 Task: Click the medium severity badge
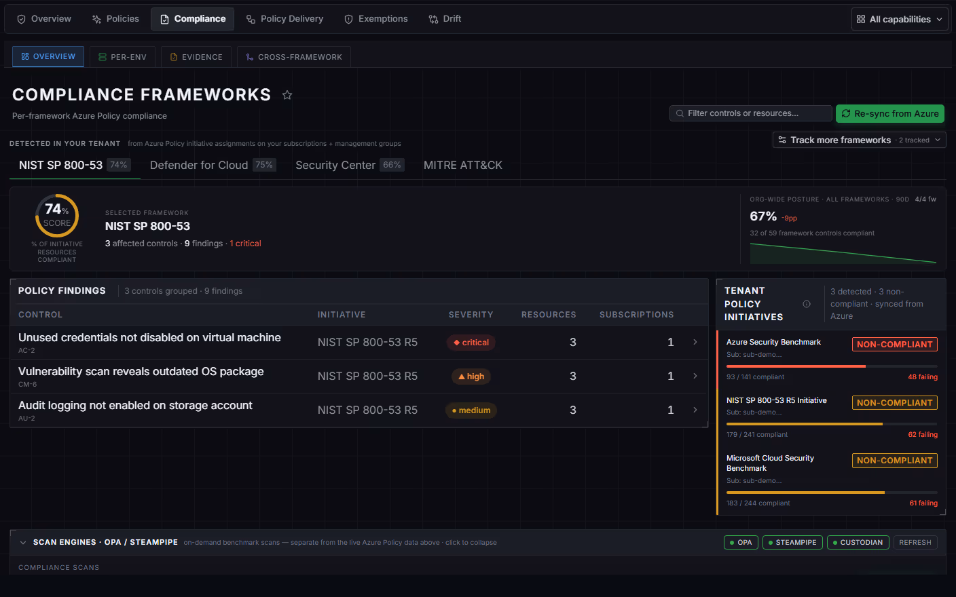(471, 410)
